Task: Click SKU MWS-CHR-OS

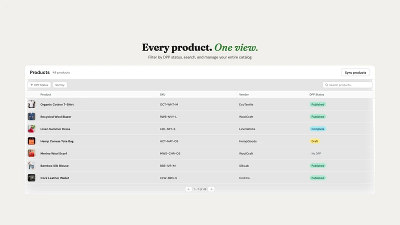Action: [x=170, y=153]
